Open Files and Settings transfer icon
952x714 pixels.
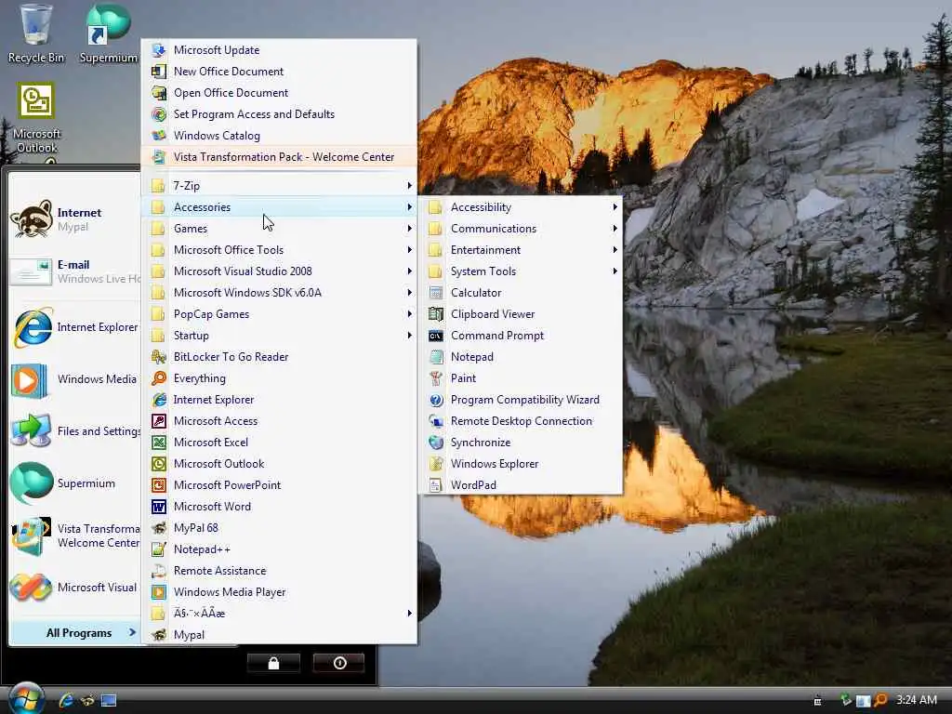pyautogui.click(x=31, y=431)
